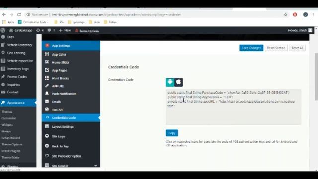This screenshot has width=318, height=179.
Task: Open Customize under Appearance
Action: [9, 118]
